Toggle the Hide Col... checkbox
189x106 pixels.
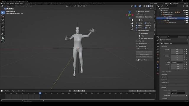[x=145, y=25]
